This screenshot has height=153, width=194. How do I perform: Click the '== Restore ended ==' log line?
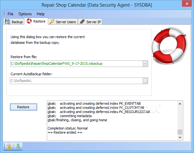[x=65, y=132]
